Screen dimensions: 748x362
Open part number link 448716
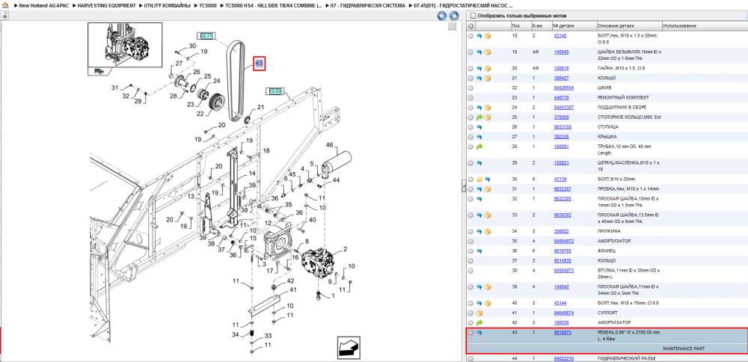coord(561,97)
